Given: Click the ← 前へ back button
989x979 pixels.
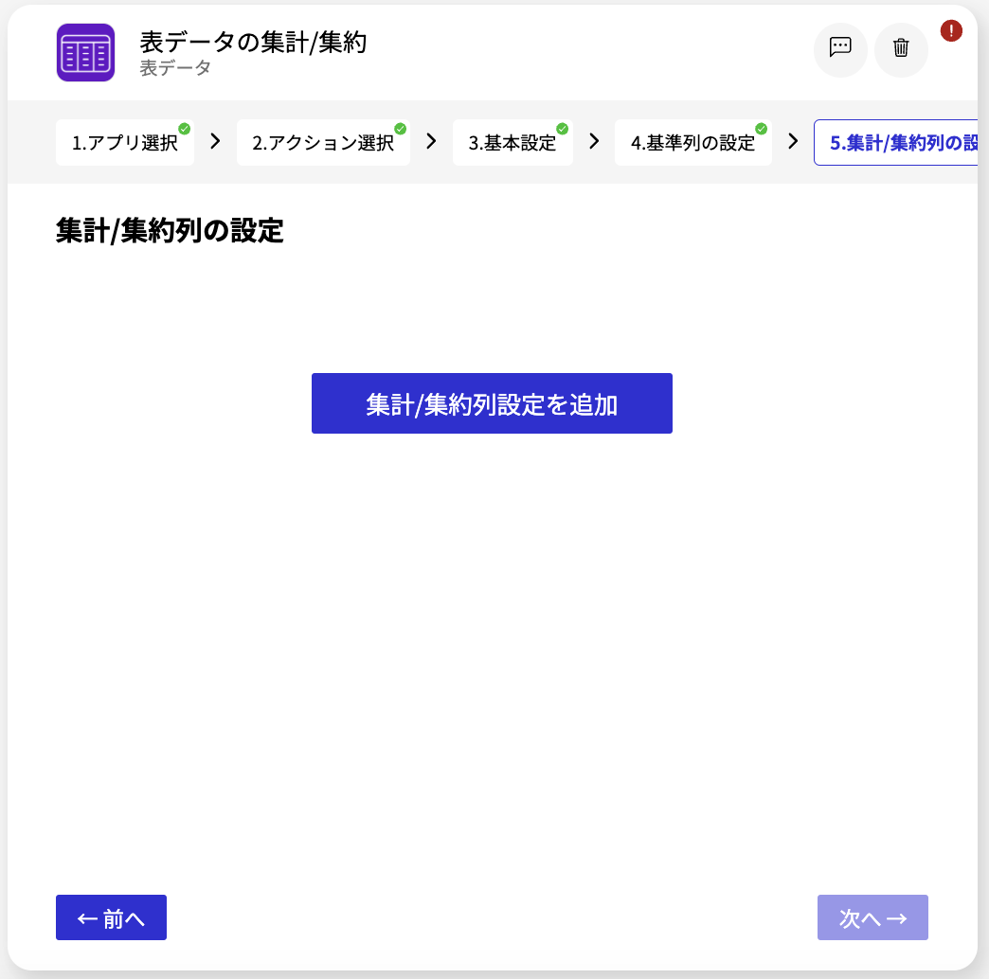Looking at the screenshot, I should coord(111,917).
